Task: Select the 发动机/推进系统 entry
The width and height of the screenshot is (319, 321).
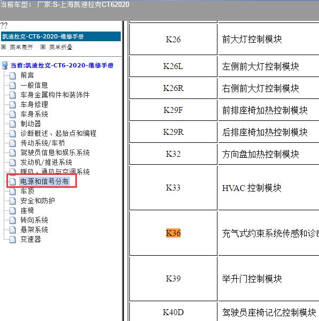Action: tap(46, 162)
